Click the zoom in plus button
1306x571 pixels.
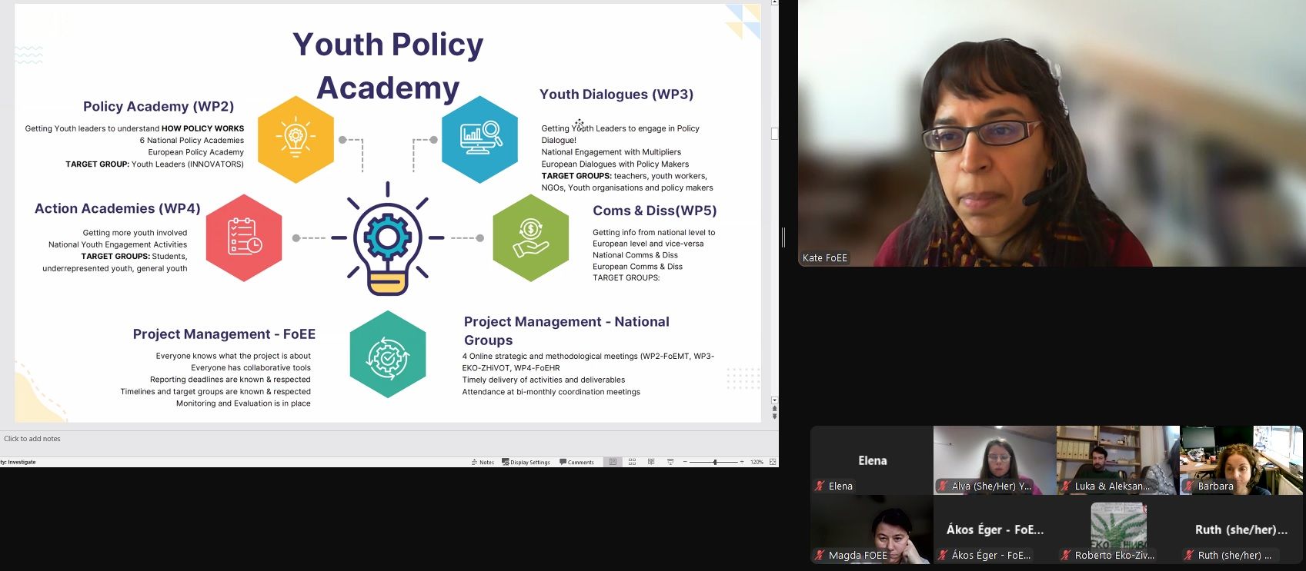742,462
